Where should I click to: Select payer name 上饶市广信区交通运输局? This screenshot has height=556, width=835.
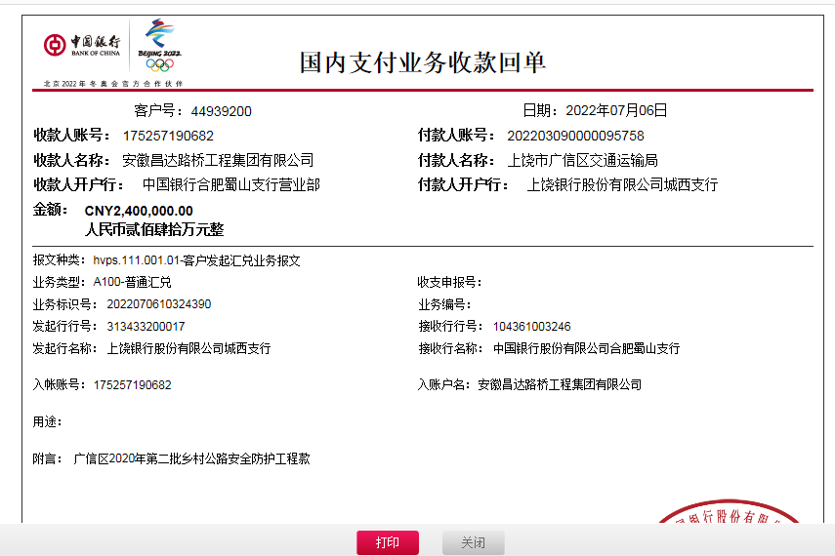pyautogui.click(x=583, y=160)
